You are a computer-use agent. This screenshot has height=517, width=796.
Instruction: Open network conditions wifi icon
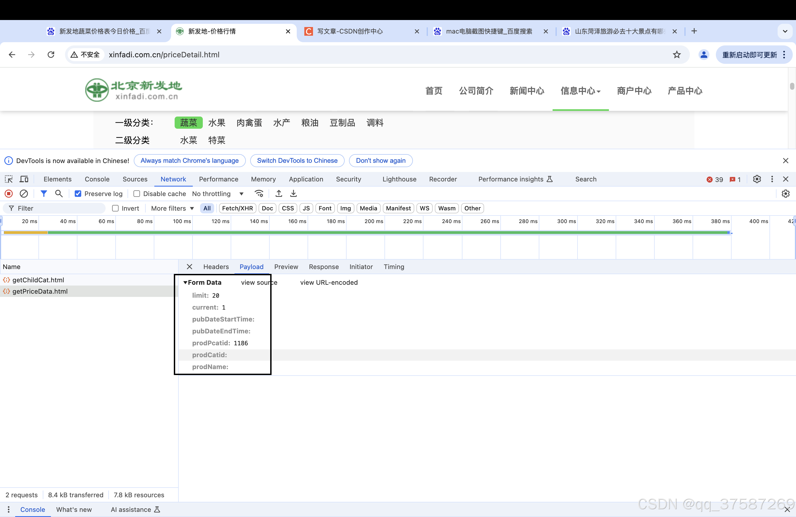(x=259, y=194)
